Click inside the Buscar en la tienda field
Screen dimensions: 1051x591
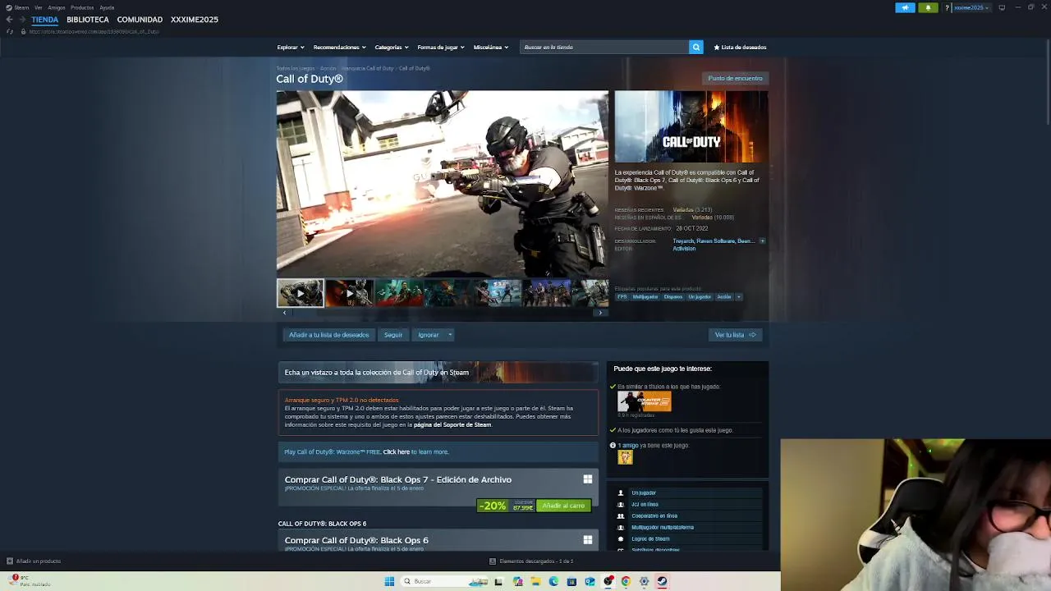point(604,47)
